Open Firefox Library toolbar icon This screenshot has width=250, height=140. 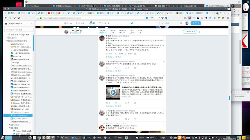coord(185,18)
